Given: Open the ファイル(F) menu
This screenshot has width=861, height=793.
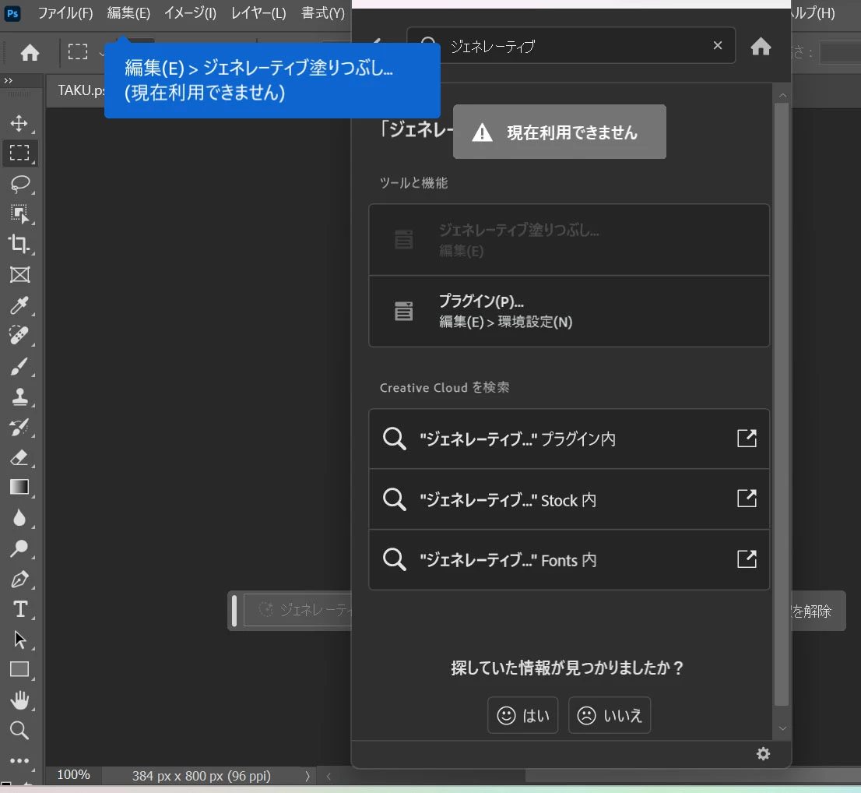Looking at the screenshot, I should (65, 12).
